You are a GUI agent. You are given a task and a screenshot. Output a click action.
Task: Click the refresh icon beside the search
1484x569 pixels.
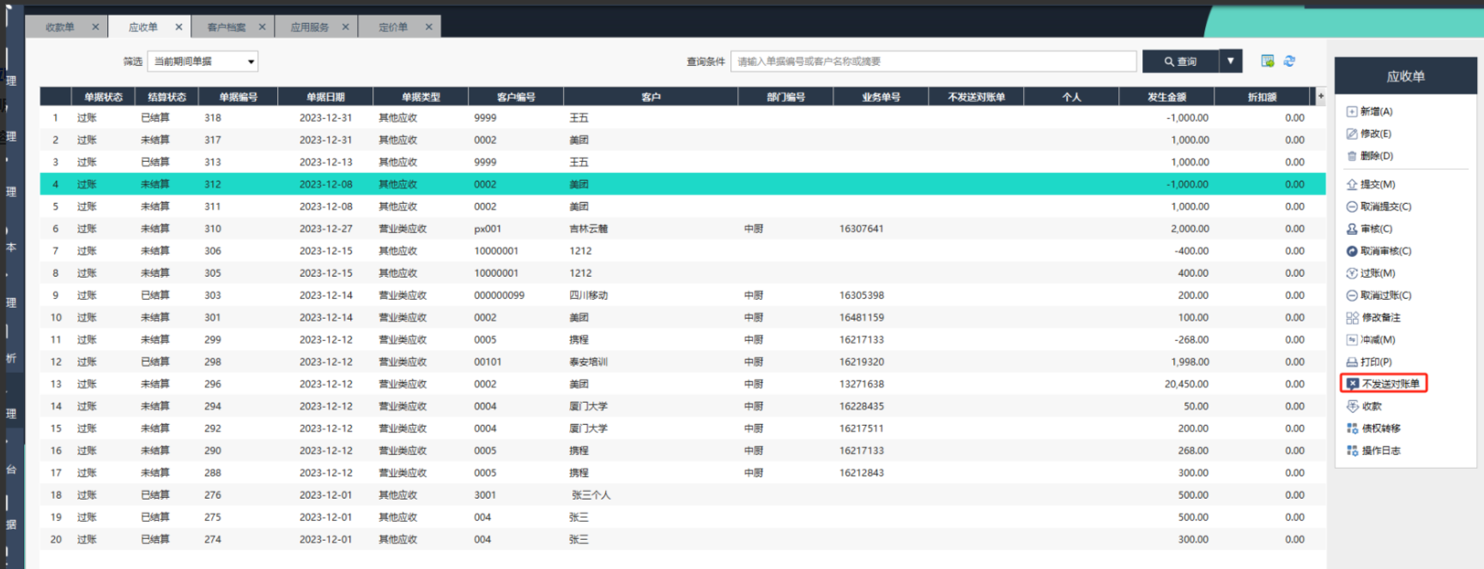point(1289,61)
